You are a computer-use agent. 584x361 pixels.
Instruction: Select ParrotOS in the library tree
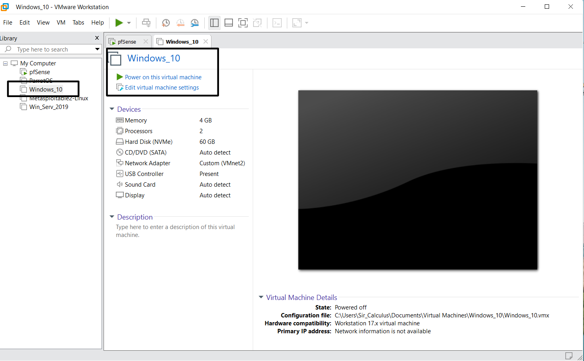41,81
